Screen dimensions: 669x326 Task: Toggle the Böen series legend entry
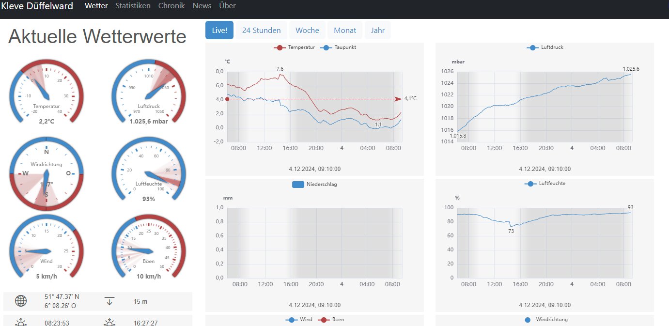pos(331,320)
